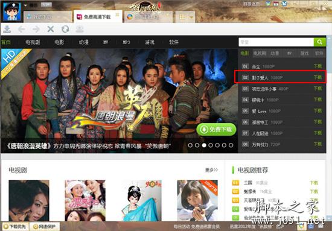Open the 初恋这件小事 movie title
This screenshot has height=231, width=332.
click(x=264, y=89)
